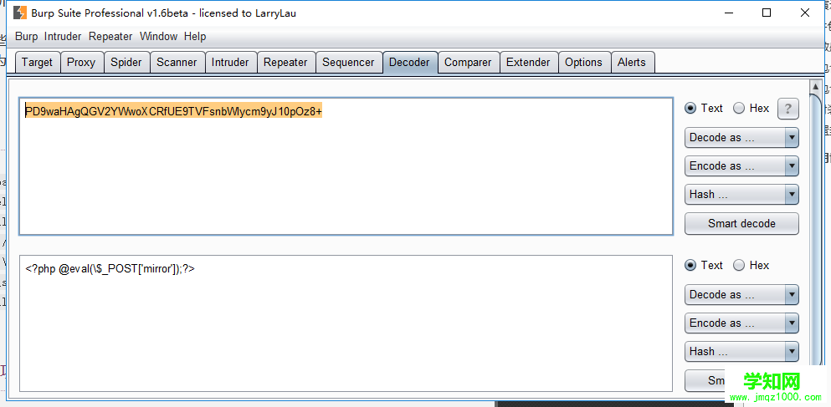
Task: Click the top Smart decode button
Action: click(x=741, y=224)
